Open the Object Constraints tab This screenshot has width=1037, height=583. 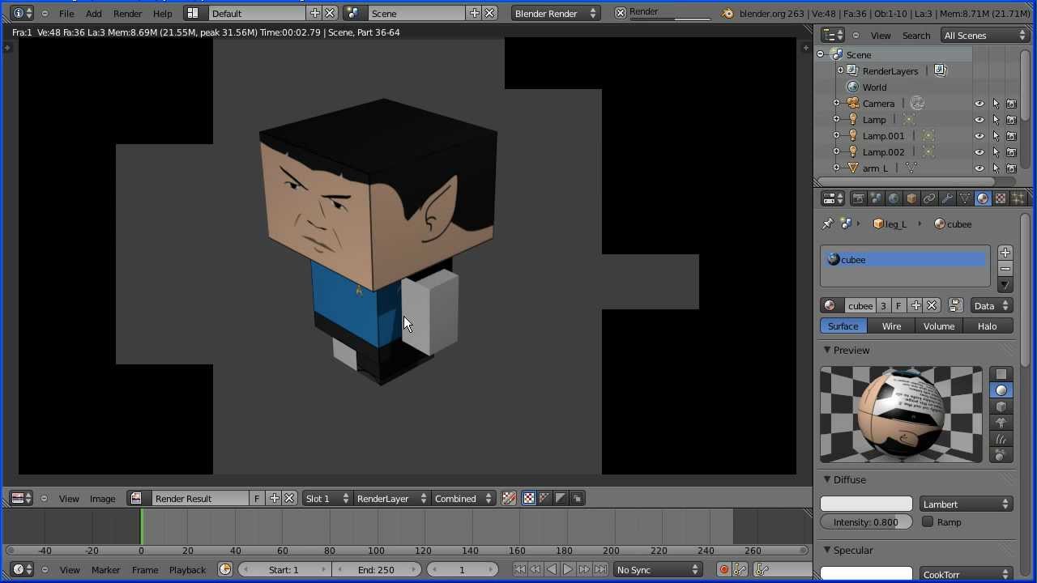(929, 198)
